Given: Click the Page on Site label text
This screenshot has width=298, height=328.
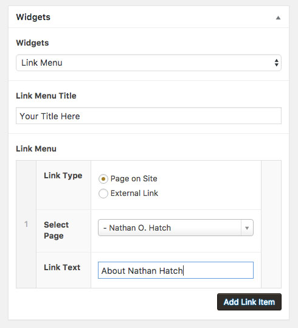Looking at the screenshot, I should coord(134,179).
